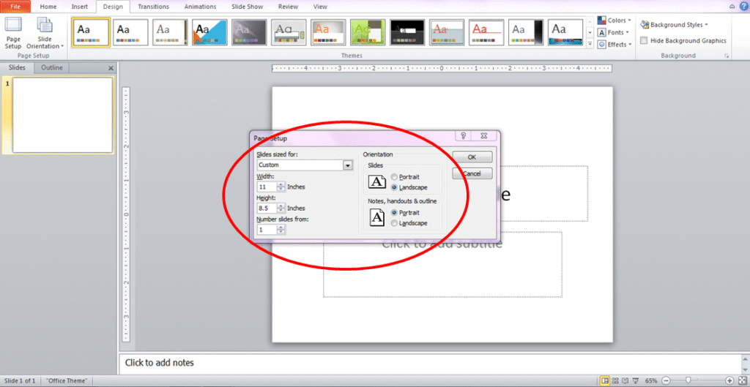Screen dimensions: 750x387
Task: Open the theme Effects menu
Action: (x=612, y=44)
